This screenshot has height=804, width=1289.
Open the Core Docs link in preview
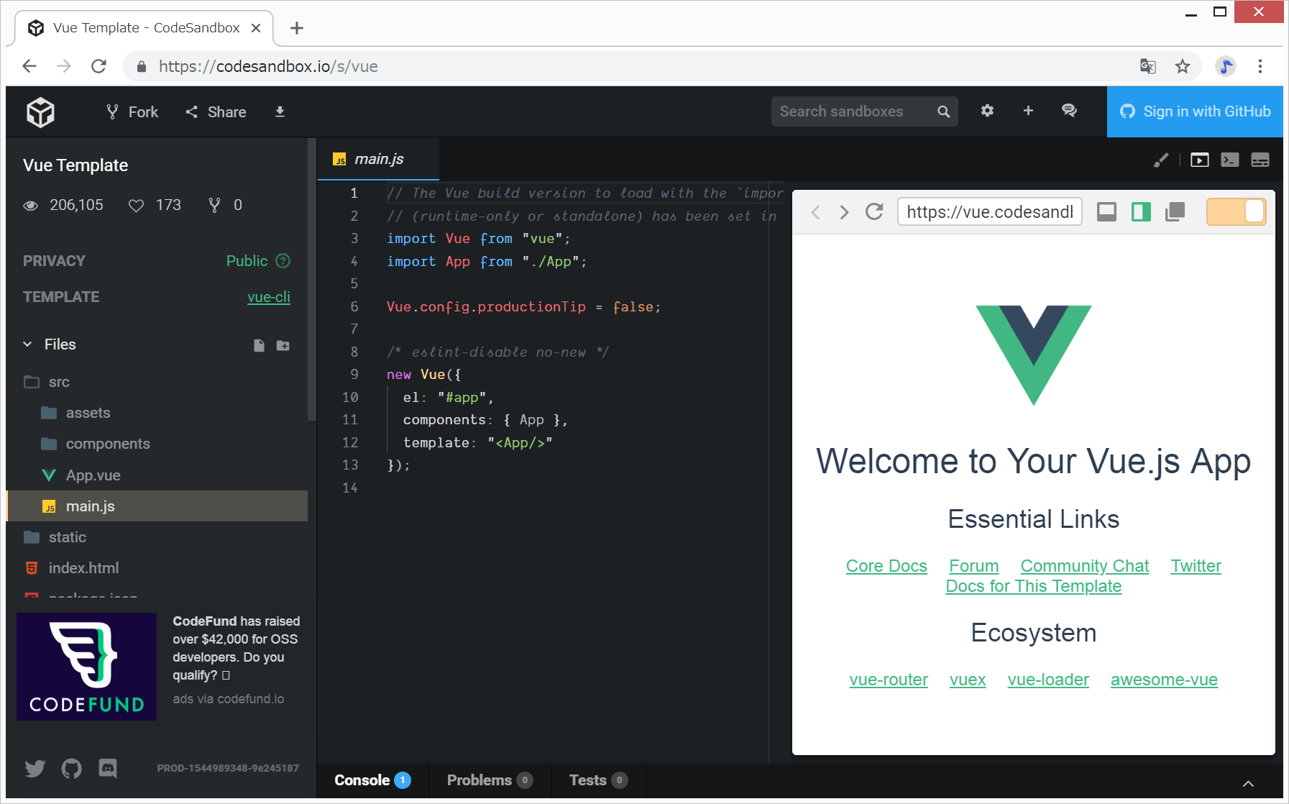[886, 566]
